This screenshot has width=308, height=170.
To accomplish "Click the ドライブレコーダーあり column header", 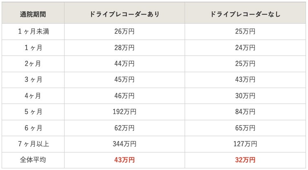I will [125, 14].
